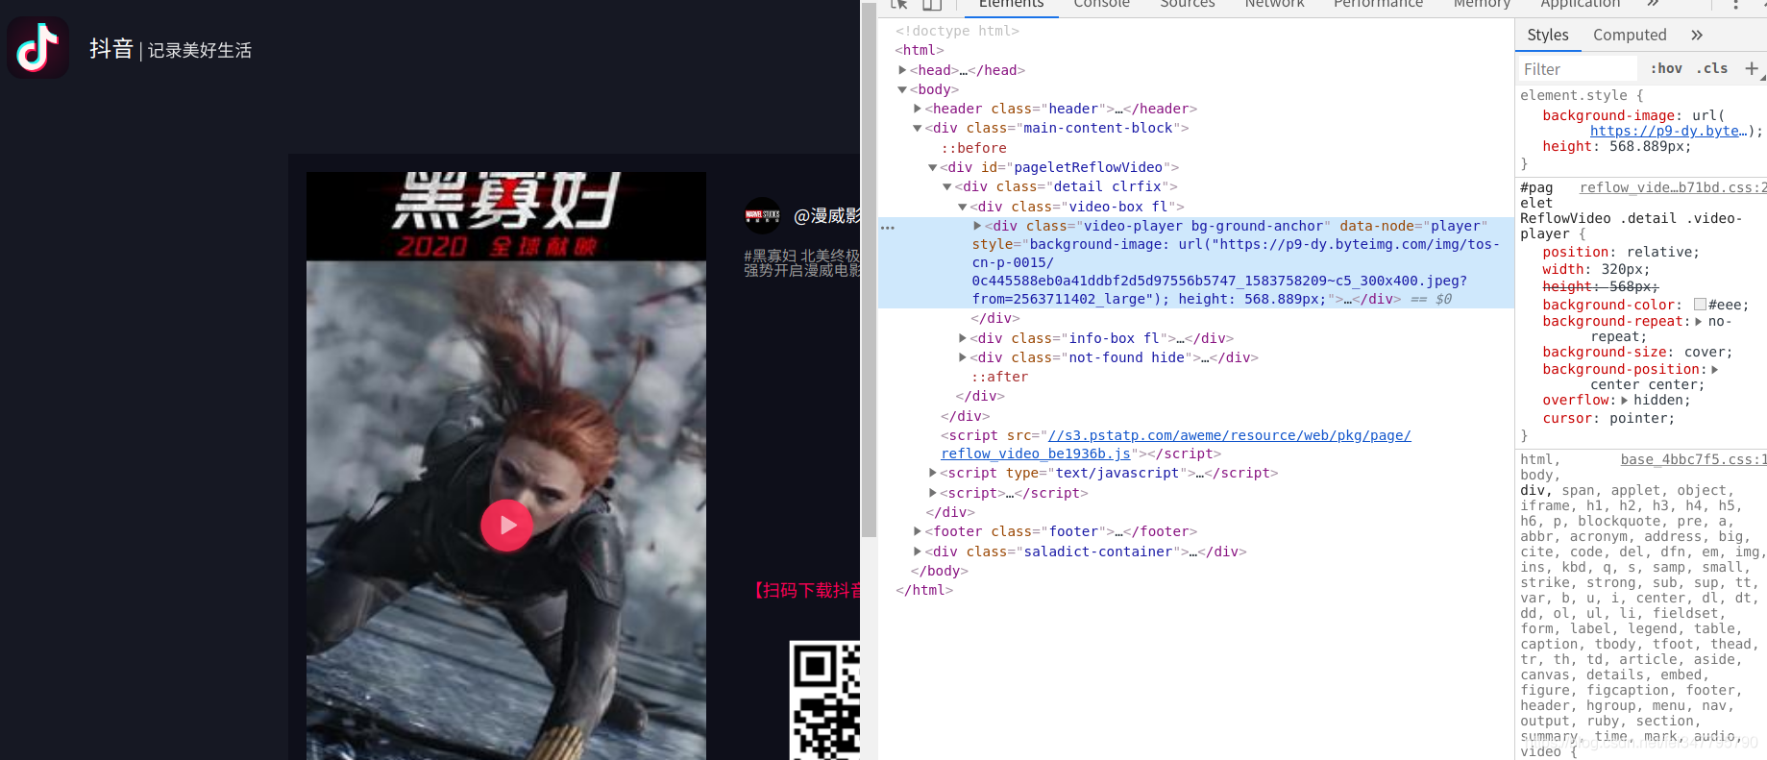Switch to the Console tab
Screen dimensions: 1767x760
[x=1101, y=5]
